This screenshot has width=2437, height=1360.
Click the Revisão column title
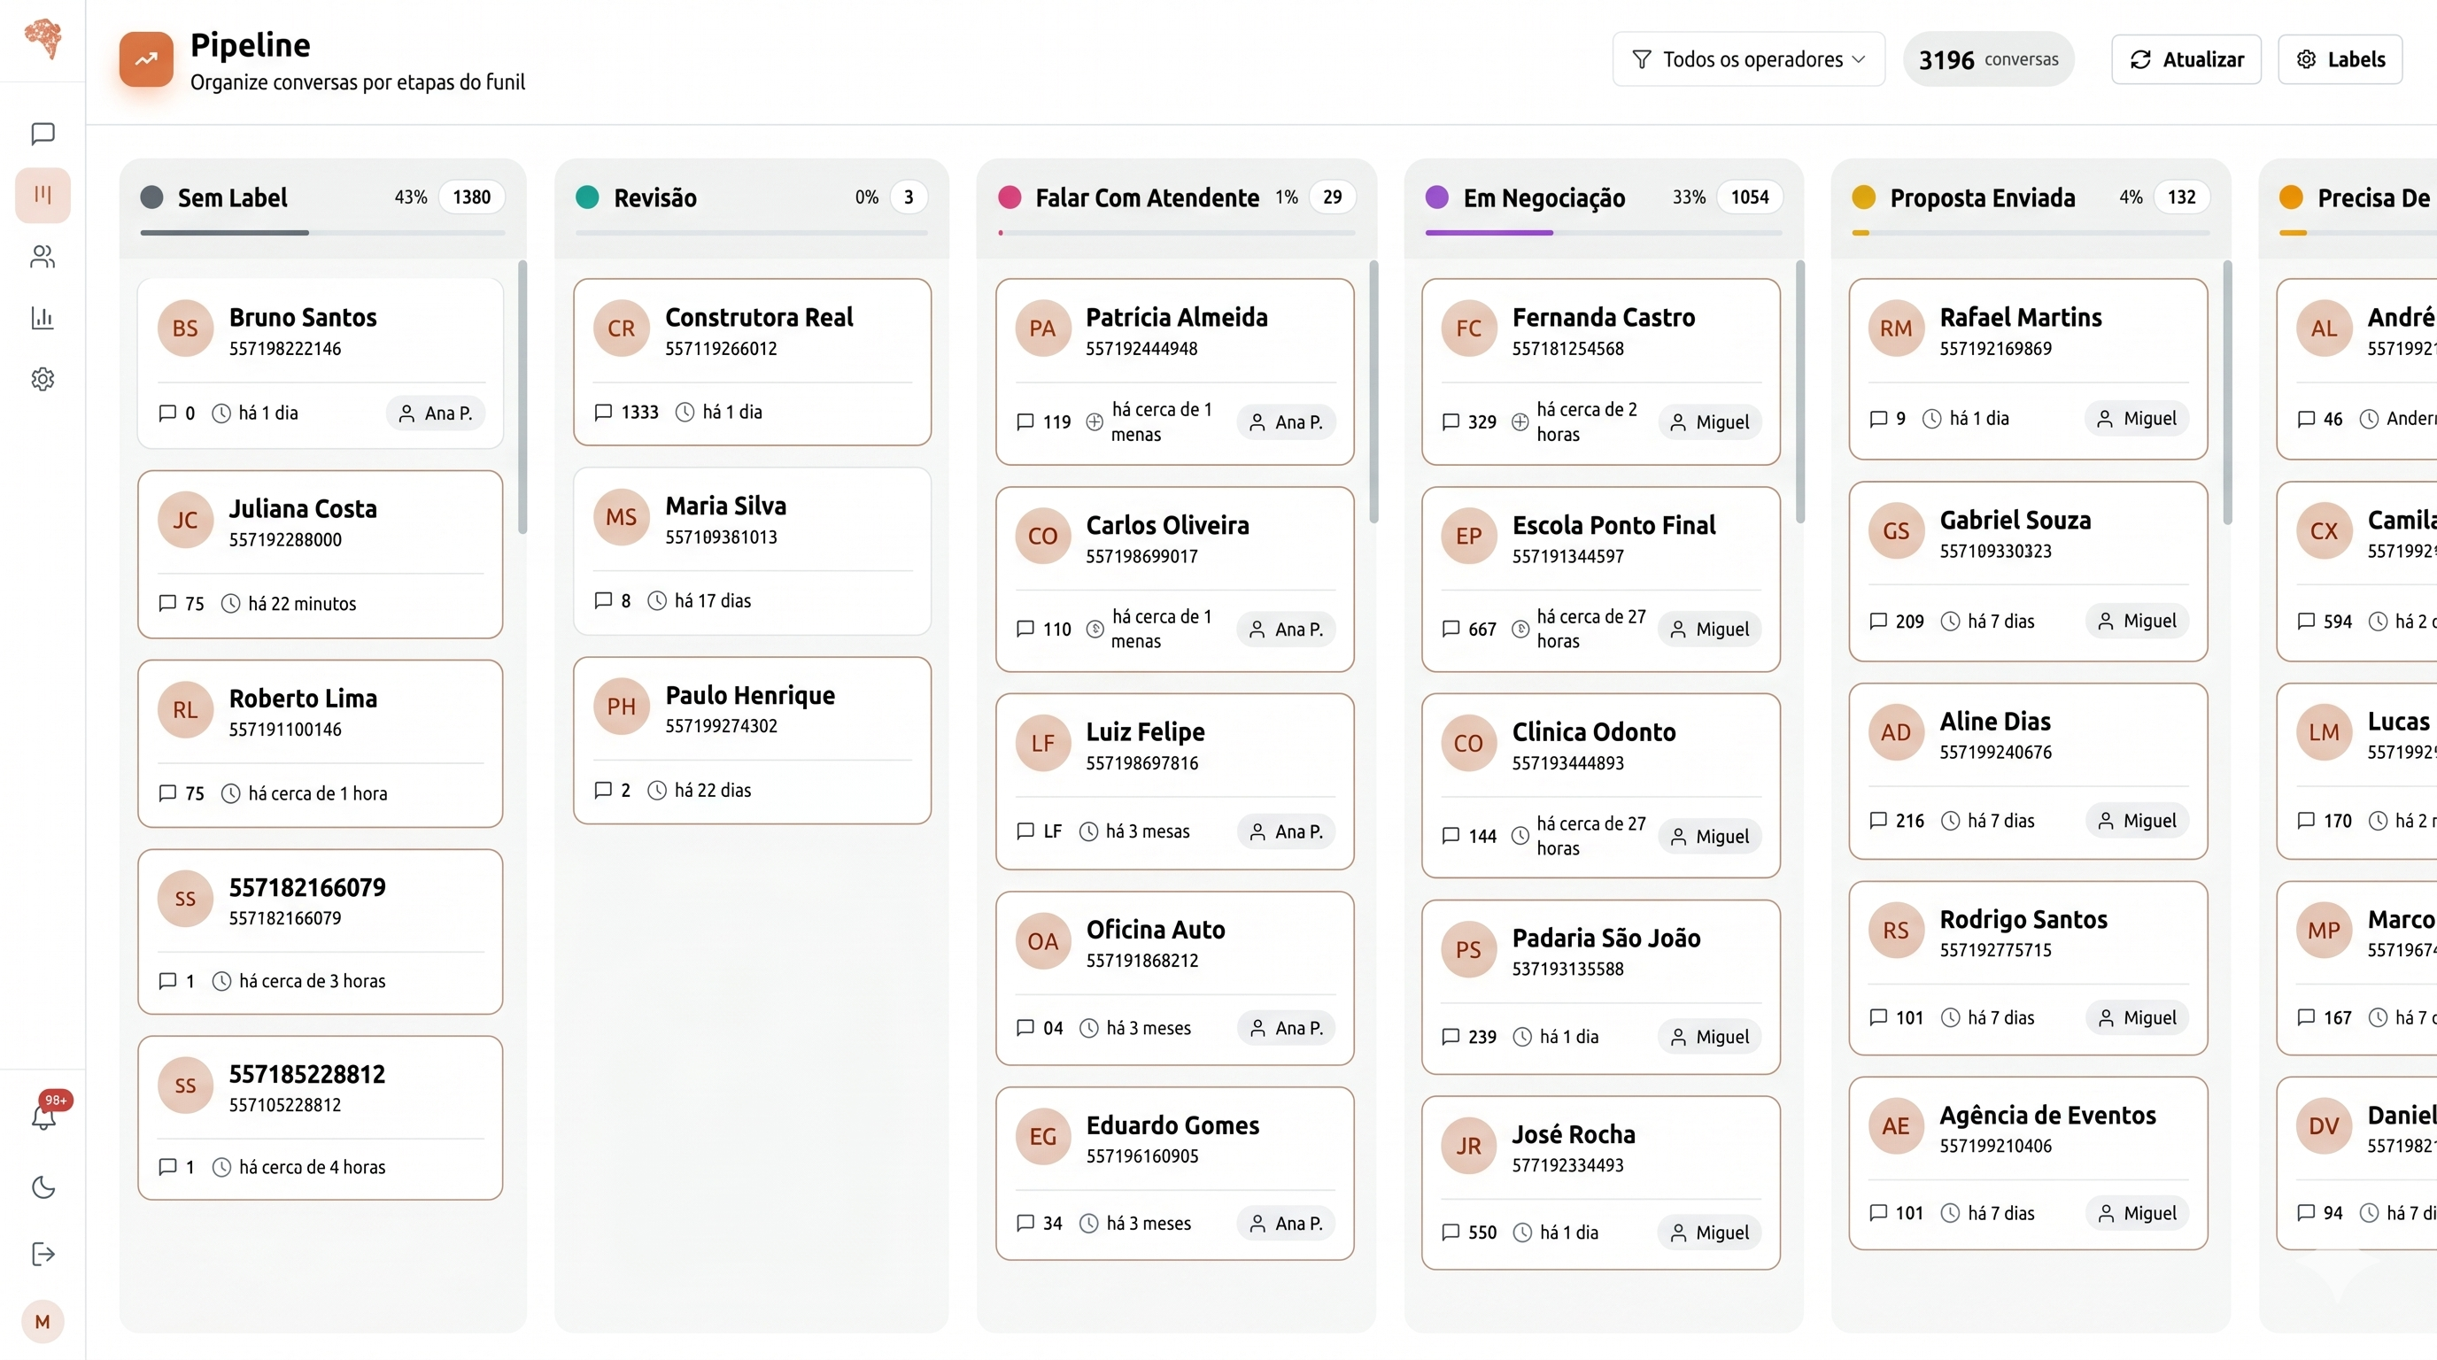[x=654, y=197]
